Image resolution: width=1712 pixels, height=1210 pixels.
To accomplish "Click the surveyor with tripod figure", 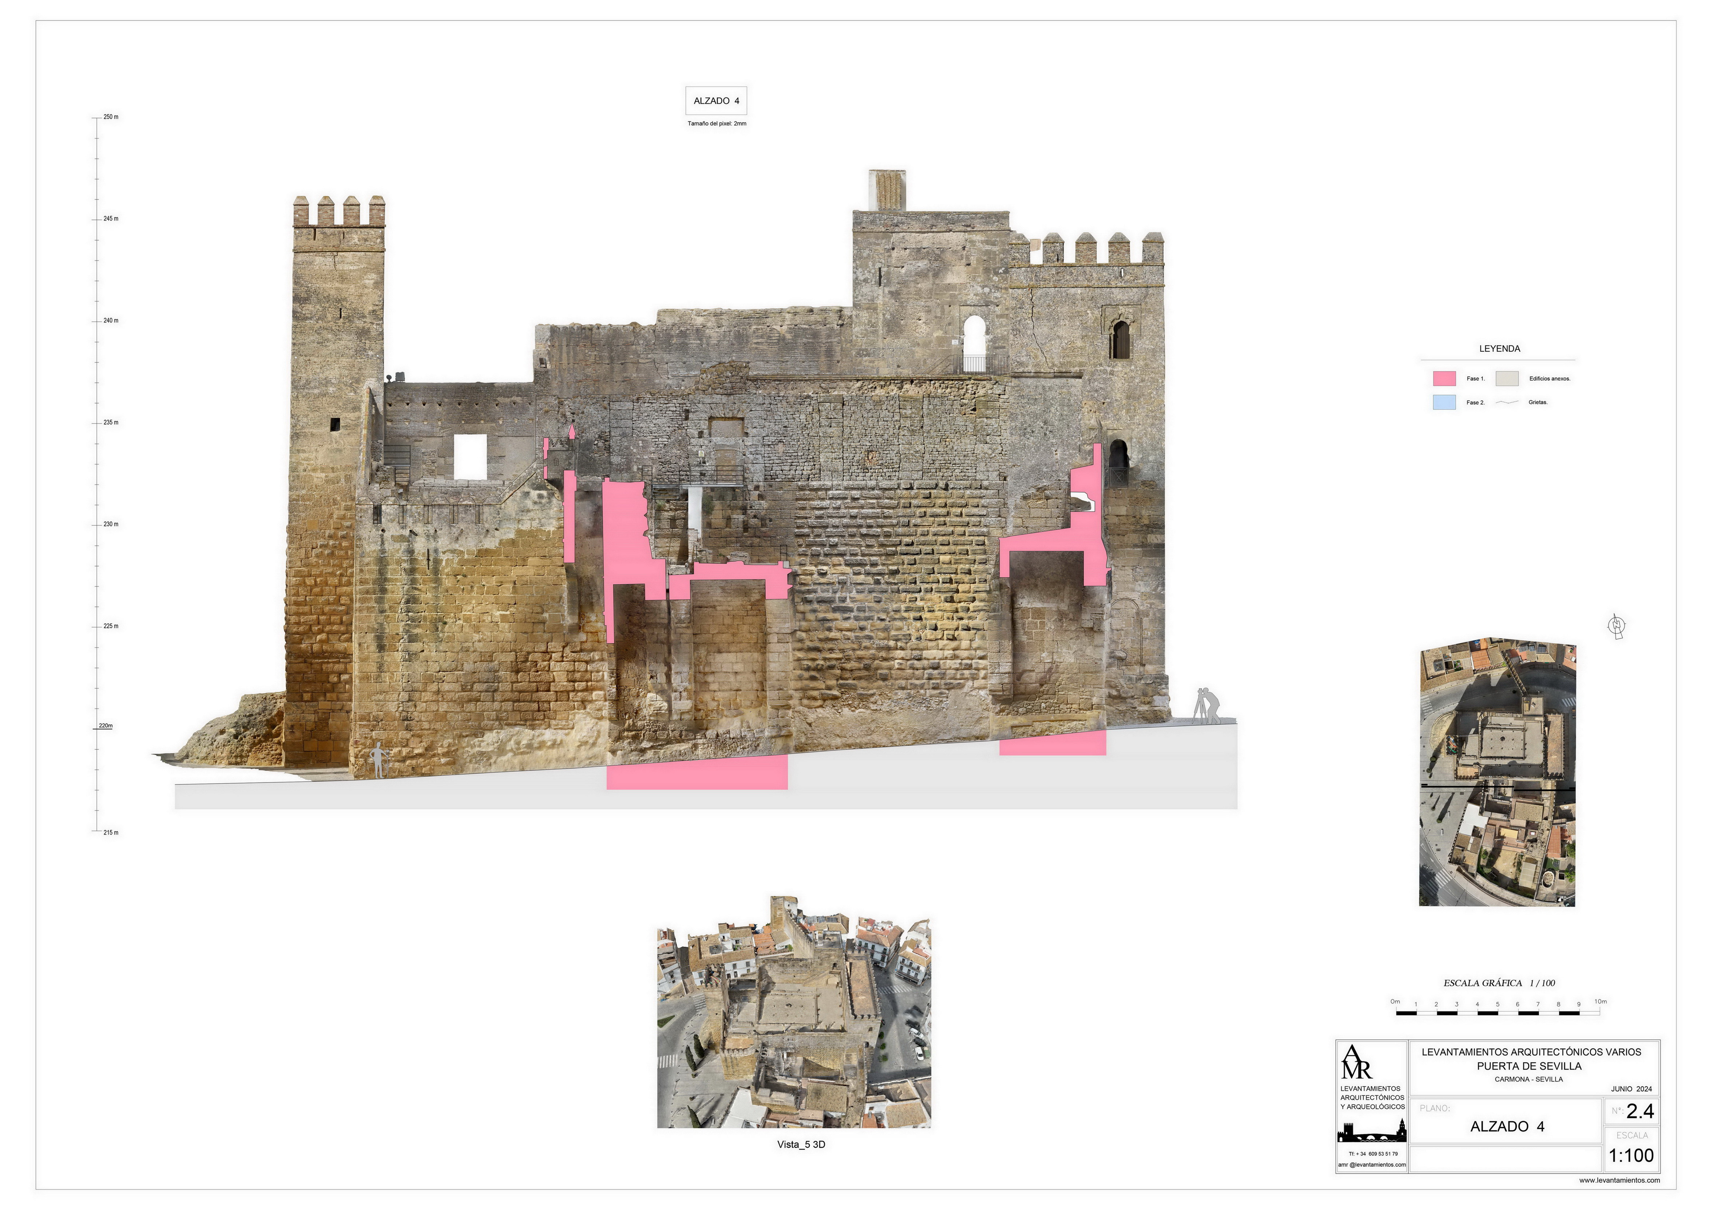I will [x=1209, y=706].
